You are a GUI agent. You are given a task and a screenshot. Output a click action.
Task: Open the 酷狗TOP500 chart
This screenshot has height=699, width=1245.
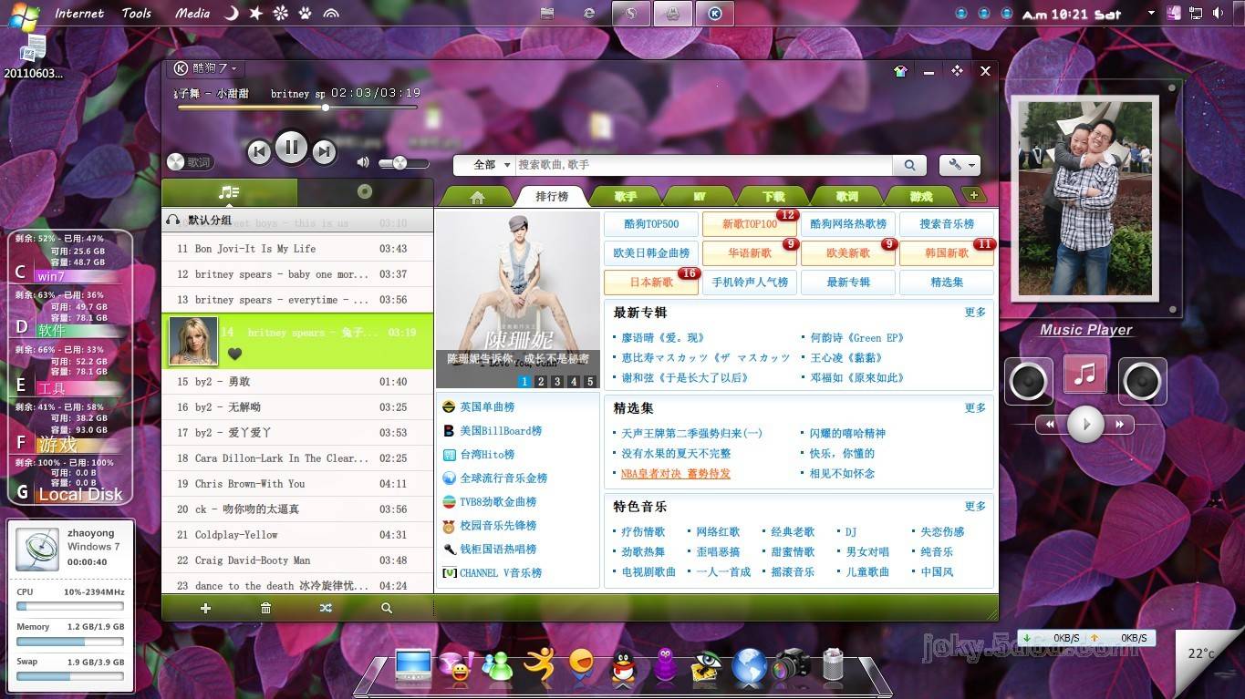point(651,224)
